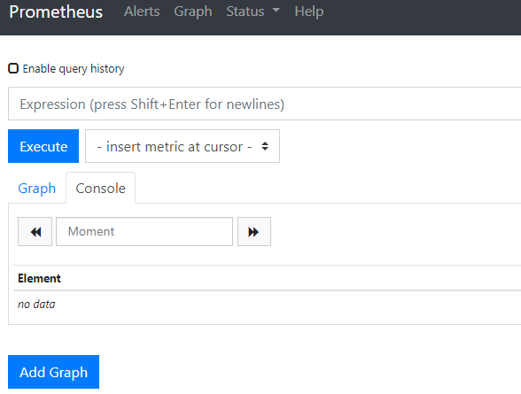This screenshot has height=394, width=521.
Task: Click the up-down arrows on metric selector
Action: click(265, 146)
